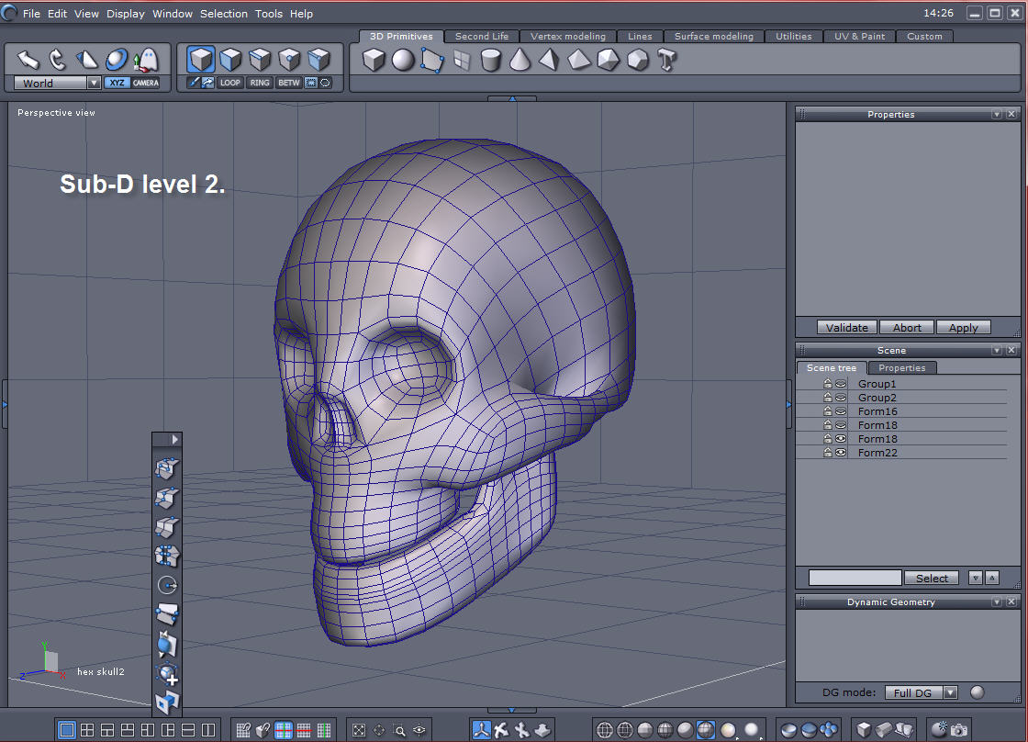
Task: Open the Dynamic Geometry panel menu arrow
Action: [x=997, y=601]
